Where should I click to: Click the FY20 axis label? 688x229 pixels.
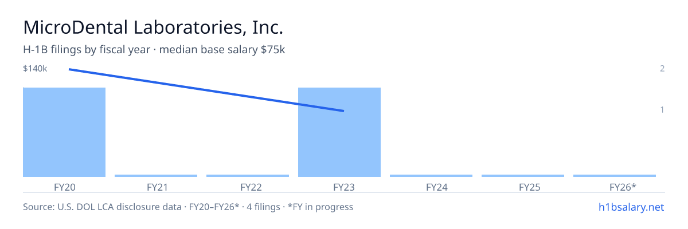coord(64,187)
